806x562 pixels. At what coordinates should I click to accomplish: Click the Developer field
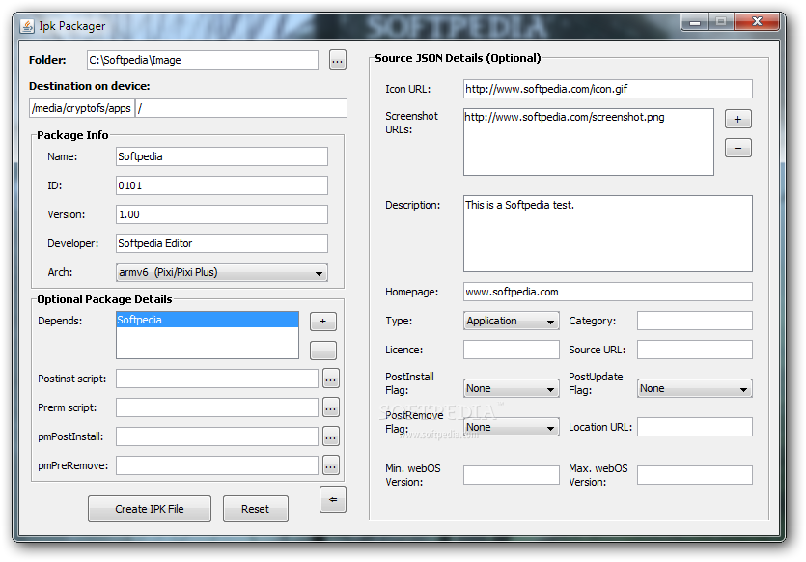pos(222,243)
